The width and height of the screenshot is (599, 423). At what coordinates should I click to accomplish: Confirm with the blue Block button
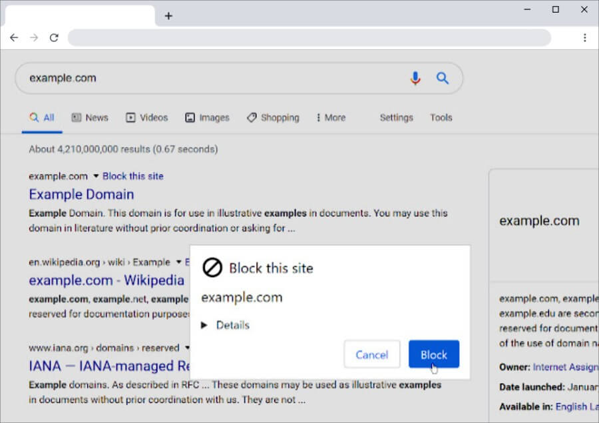pyautogui.click(x=433, y=354)
